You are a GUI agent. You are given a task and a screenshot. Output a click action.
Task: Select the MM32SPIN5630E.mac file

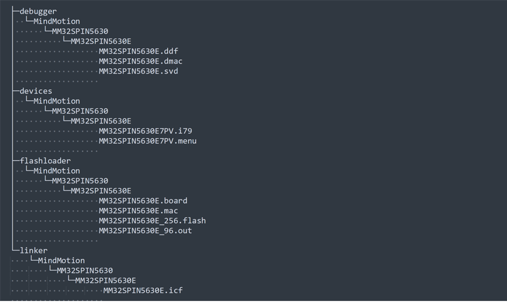pyautogui.click(x=138, y=211)
